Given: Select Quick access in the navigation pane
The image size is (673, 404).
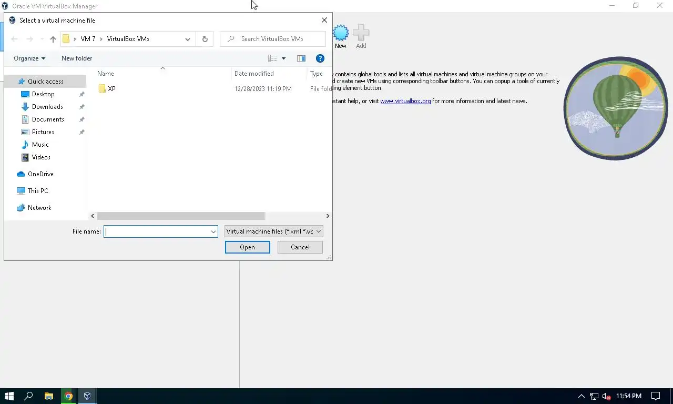Looking at the screenshot, I should [45, 82].
